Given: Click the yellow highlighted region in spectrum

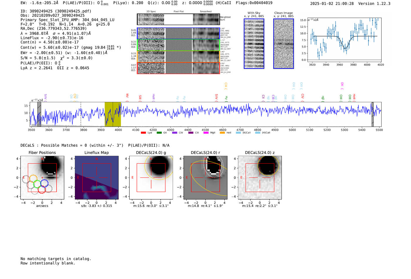Looking at the screenshot, I should 113,114.
